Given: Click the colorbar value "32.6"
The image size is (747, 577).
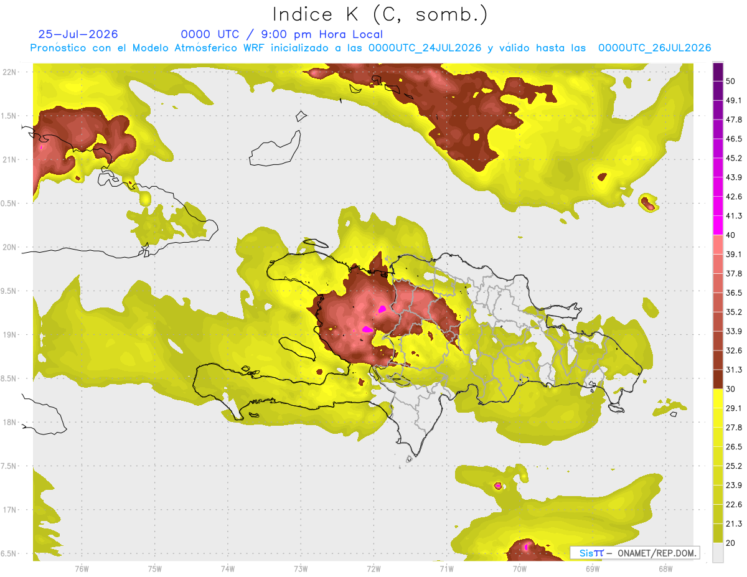Looking at the screenshot, I should pos(735,351).
